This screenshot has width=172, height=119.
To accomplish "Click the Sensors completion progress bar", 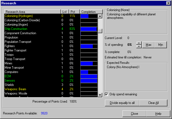I will (x=89, y=81).
